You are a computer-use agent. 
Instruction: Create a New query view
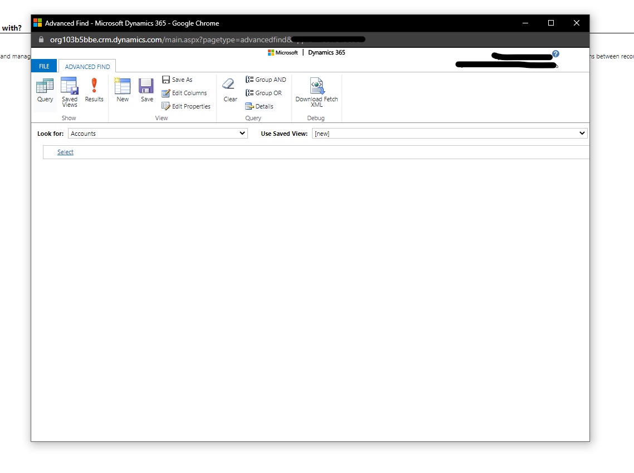123,91
